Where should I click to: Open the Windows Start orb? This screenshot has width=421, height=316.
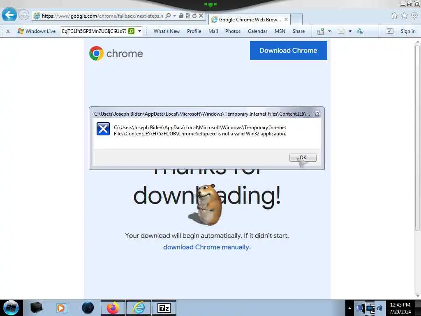[x=11, y=308]
